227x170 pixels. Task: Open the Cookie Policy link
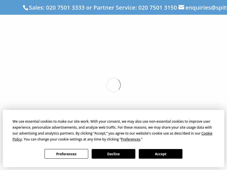207,133
